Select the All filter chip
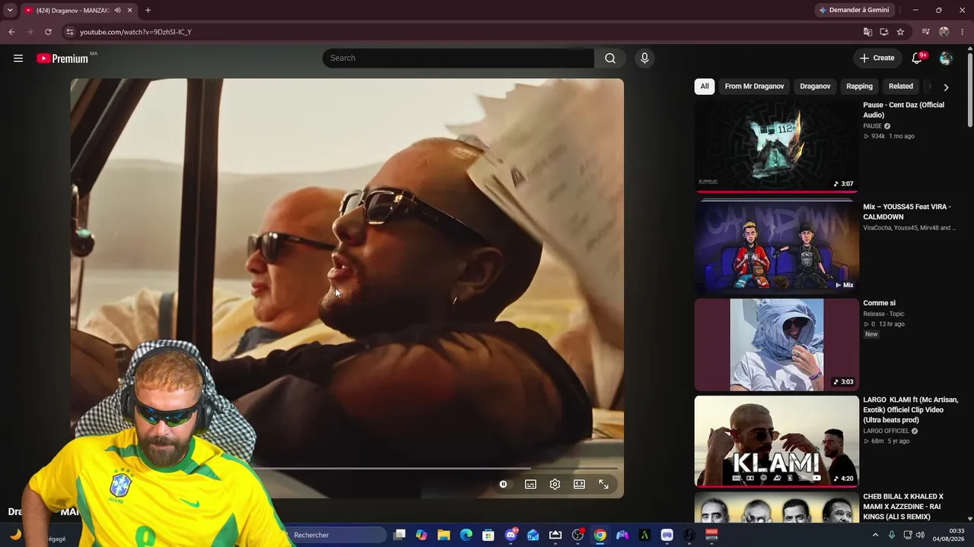The height and width of the screenshot is (547, 974). pos(705,87)
